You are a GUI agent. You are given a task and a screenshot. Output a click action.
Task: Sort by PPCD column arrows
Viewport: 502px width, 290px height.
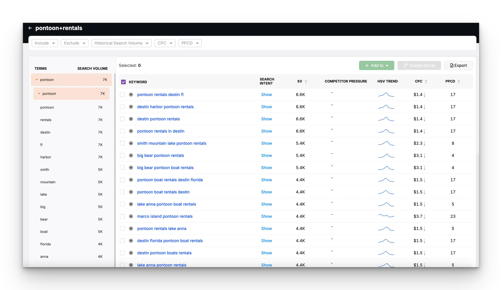pyautogui.click(x=459, y=81)
